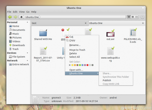Collapse the Personal section arrow
Image resolution: width=152 pixels, height=110 pixels.
(x=27, y=22)
